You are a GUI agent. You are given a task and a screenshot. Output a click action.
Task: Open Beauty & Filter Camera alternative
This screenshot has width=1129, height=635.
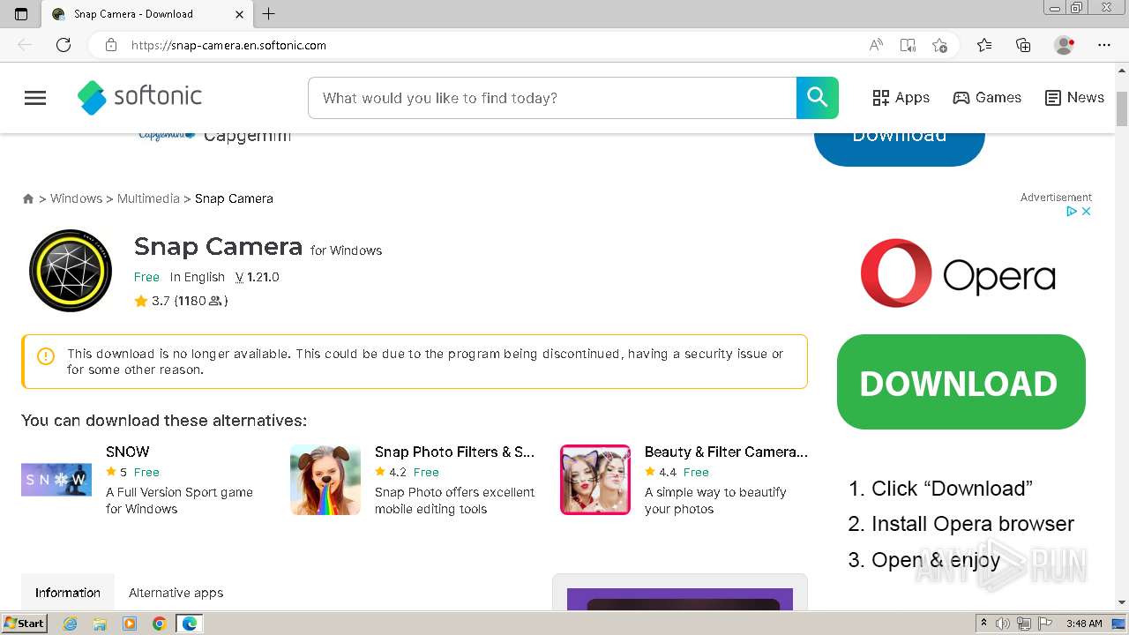tap(726, 452)
